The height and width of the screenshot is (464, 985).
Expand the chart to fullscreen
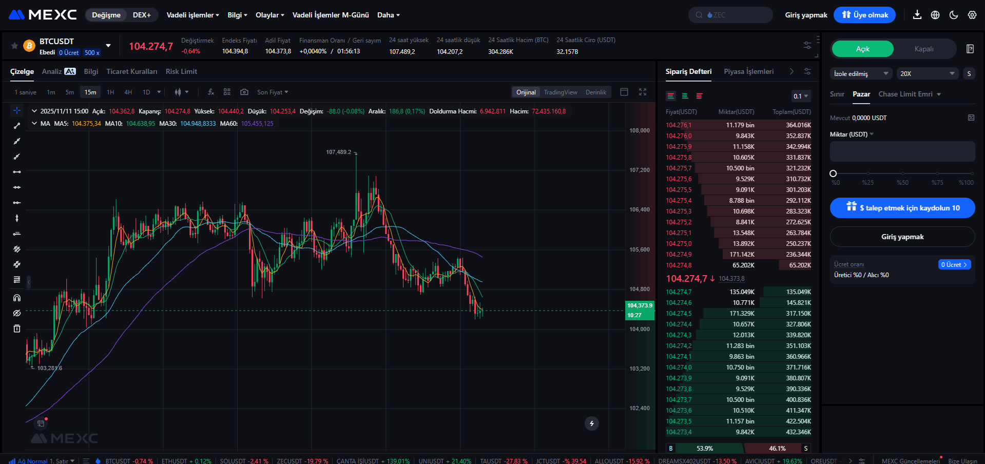point(643,92)
